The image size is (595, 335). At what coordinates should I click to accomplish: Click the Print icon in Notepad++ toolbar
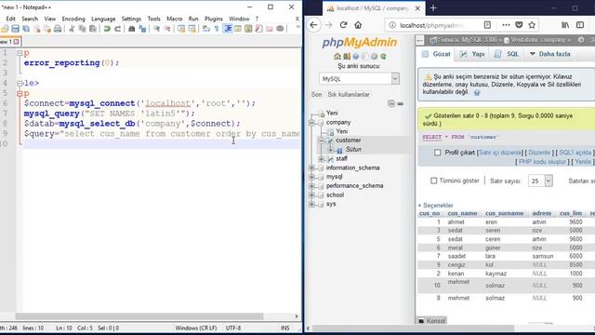[58, 29]
